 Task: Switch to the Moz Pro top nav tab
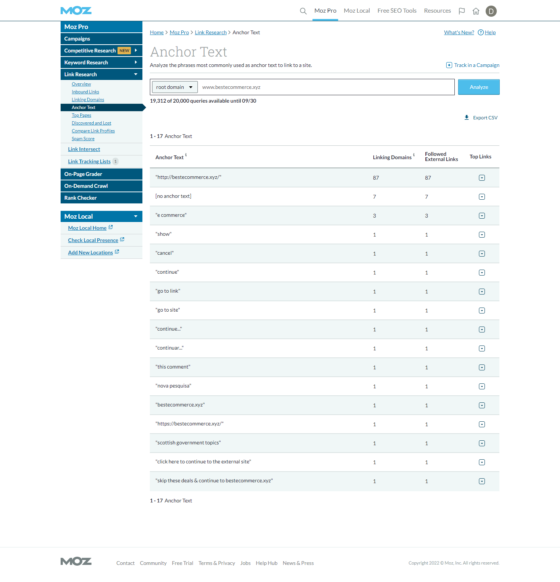click(325, 11)
